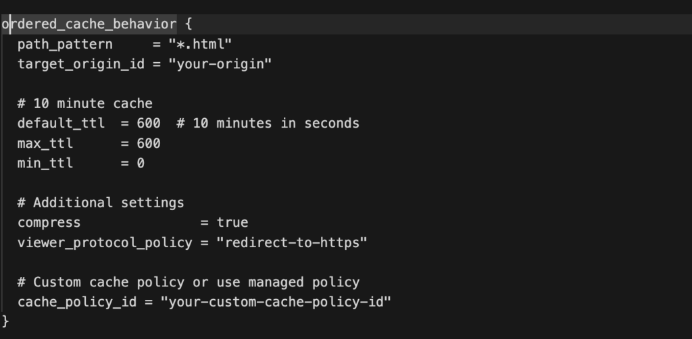Image resolution: width=692 pixels, height=339 pixels.
Task: Click the viewer_protocol_policy attribute
Action: (105, 242)
